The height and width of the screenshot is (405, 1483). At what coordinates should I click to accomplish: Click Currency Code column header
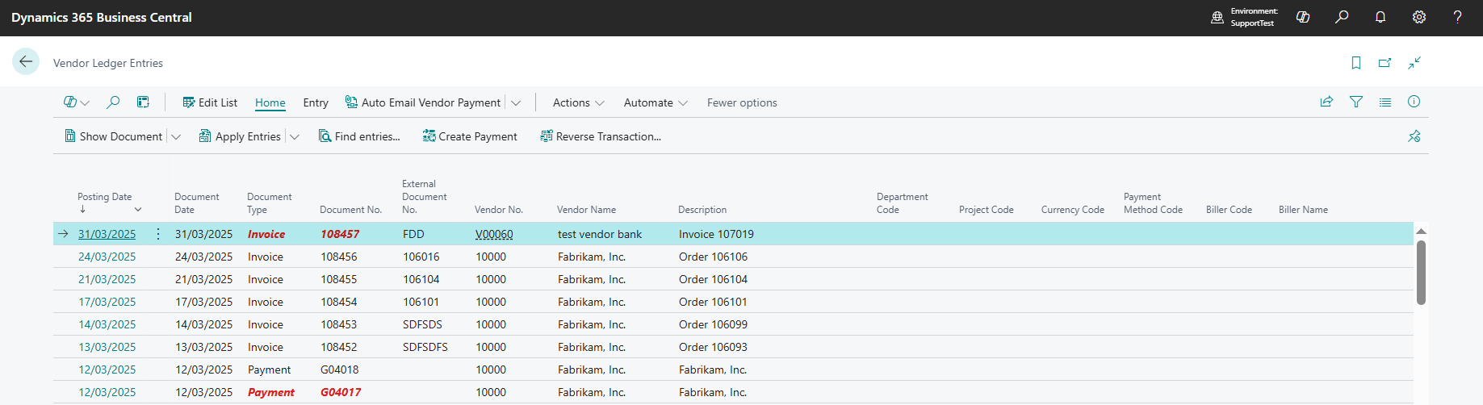pos(1073,210)
